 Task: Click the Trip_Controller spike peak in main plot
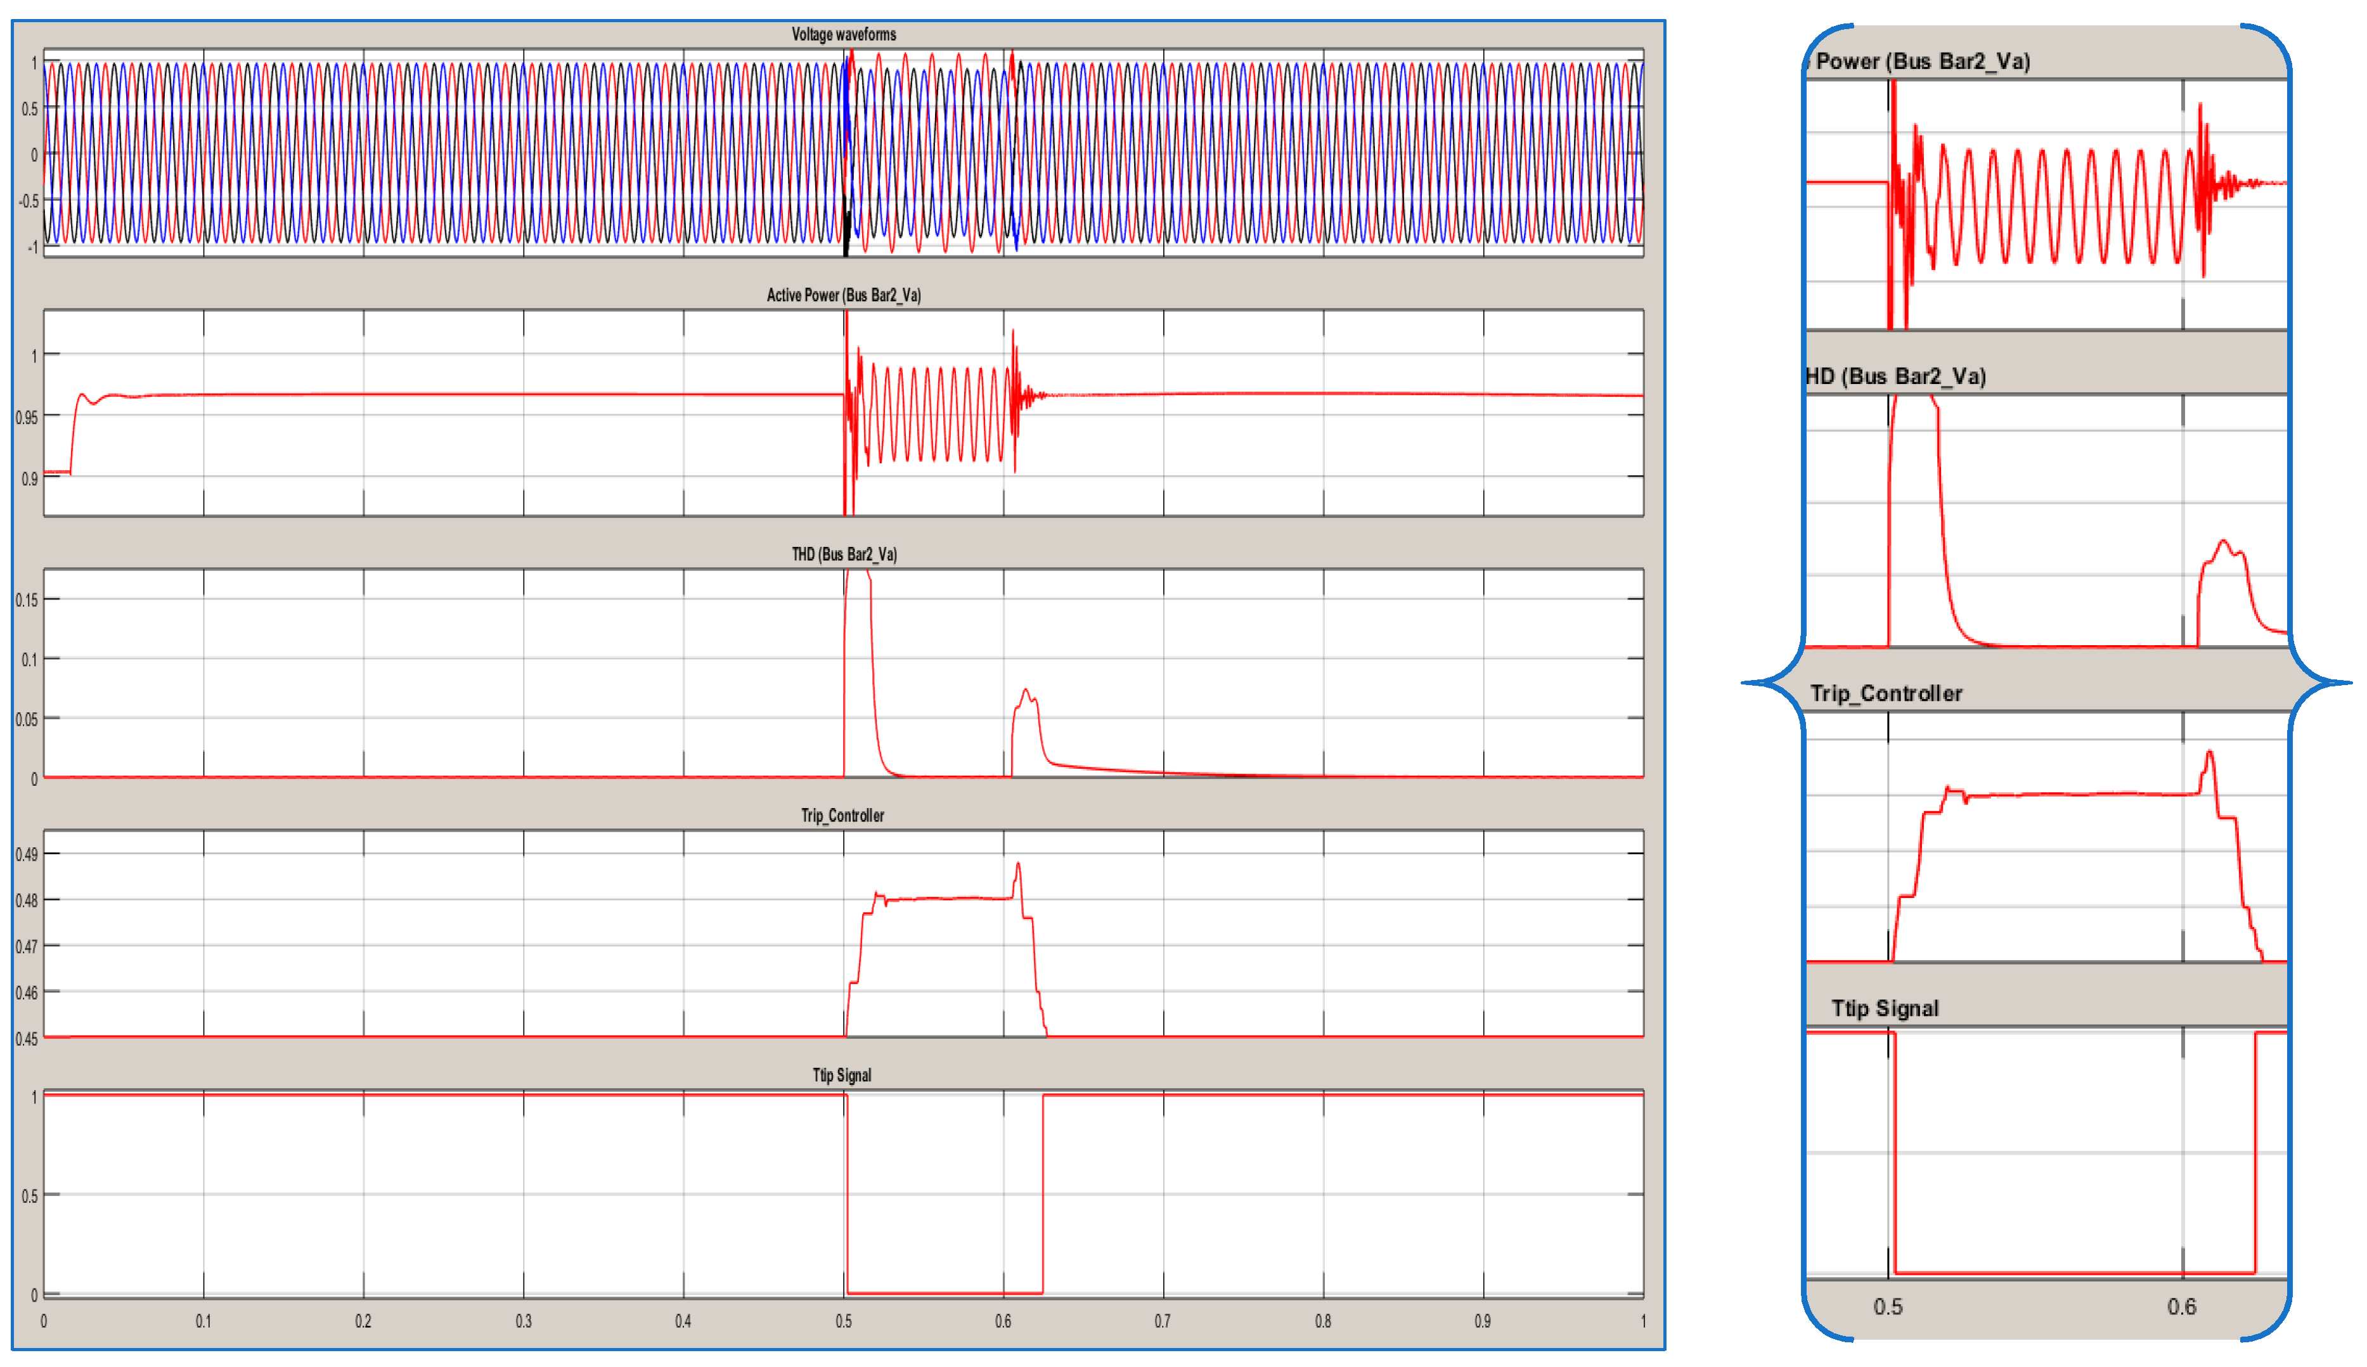pos(1018,864)
